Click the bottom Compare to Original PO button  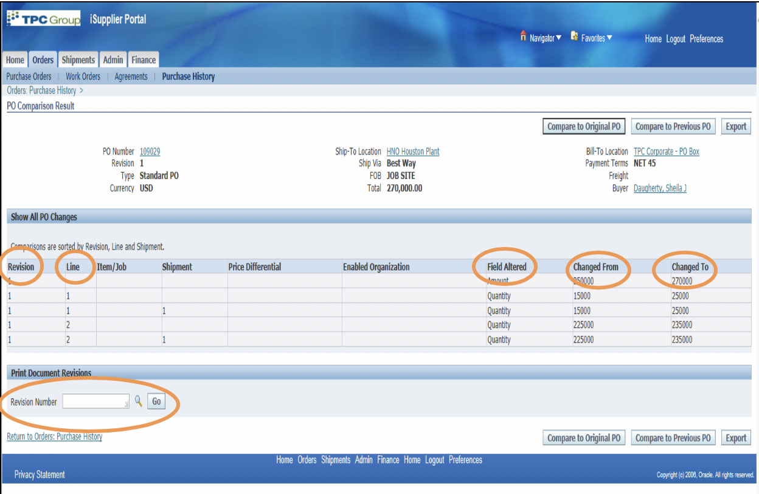coord(584,438)
